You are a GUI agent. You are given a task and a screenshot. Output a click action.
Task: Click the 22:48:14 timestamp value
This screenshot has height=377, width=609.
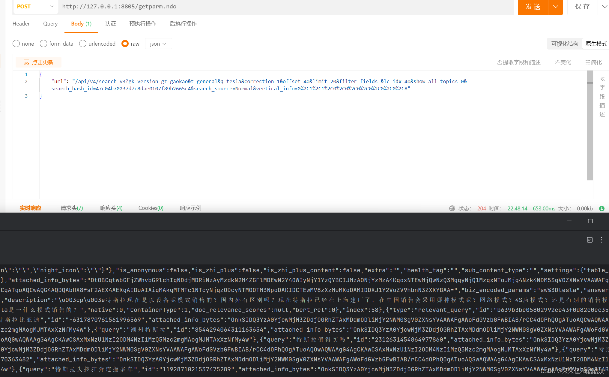517,208
